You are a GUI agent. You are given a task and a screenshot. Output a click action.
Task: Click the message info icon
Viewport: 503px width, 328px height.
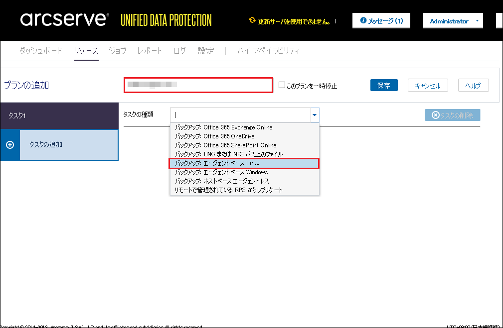click(363, 20)
